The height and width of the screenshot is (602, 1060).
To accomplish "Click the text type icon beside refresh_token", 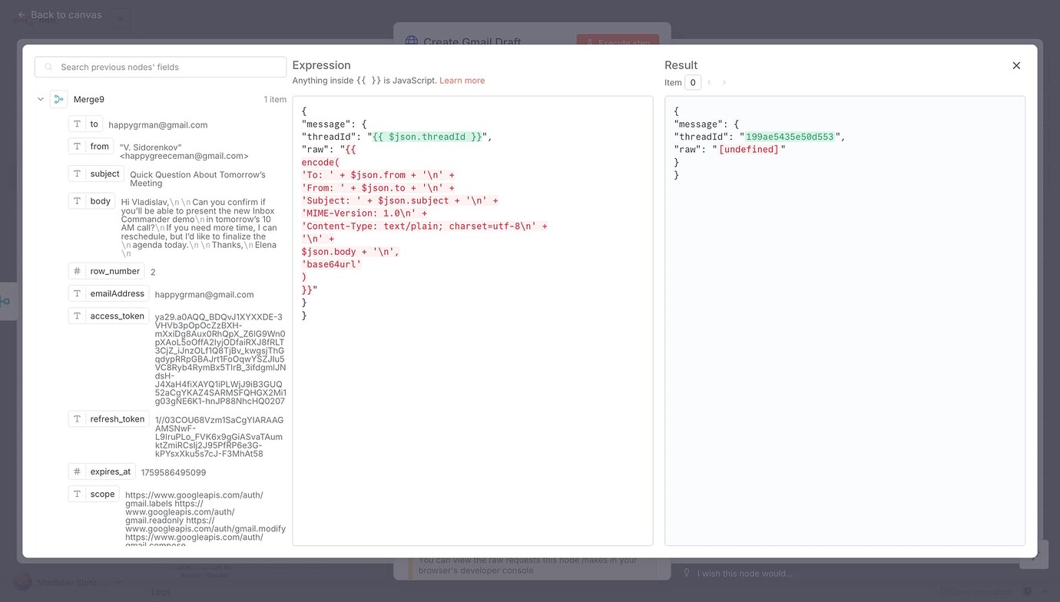I will (x=77, y=418).
